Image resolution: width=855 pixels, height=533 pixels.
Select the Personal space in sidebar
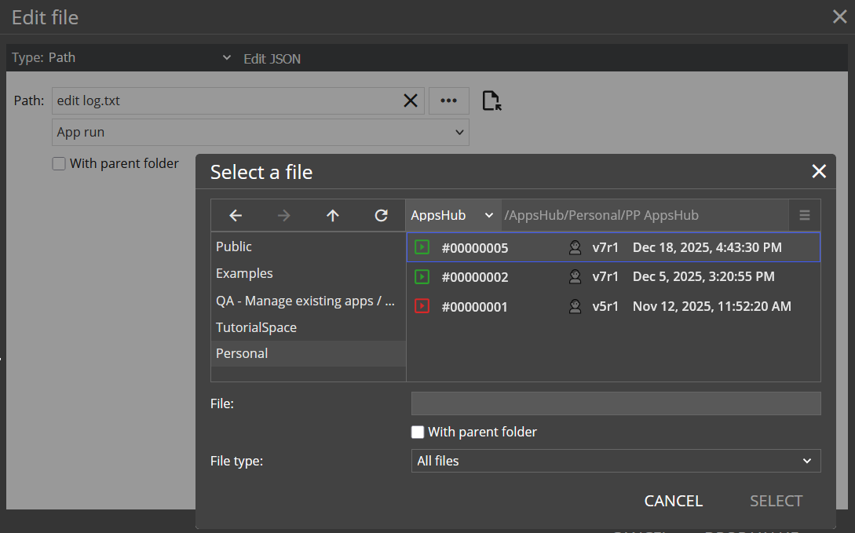[242, 353]
